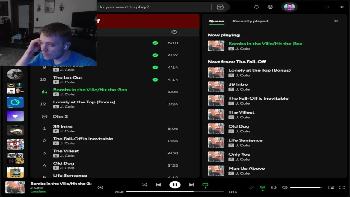Image resolution: width=350 pixels, height=197 pixels.
Task: Sort by the duration clock icon
Action: point(174,32)
